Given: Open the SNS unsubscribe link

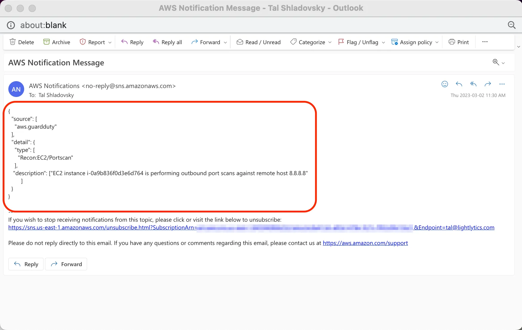Looking at the screenshot, I should 251,228.
